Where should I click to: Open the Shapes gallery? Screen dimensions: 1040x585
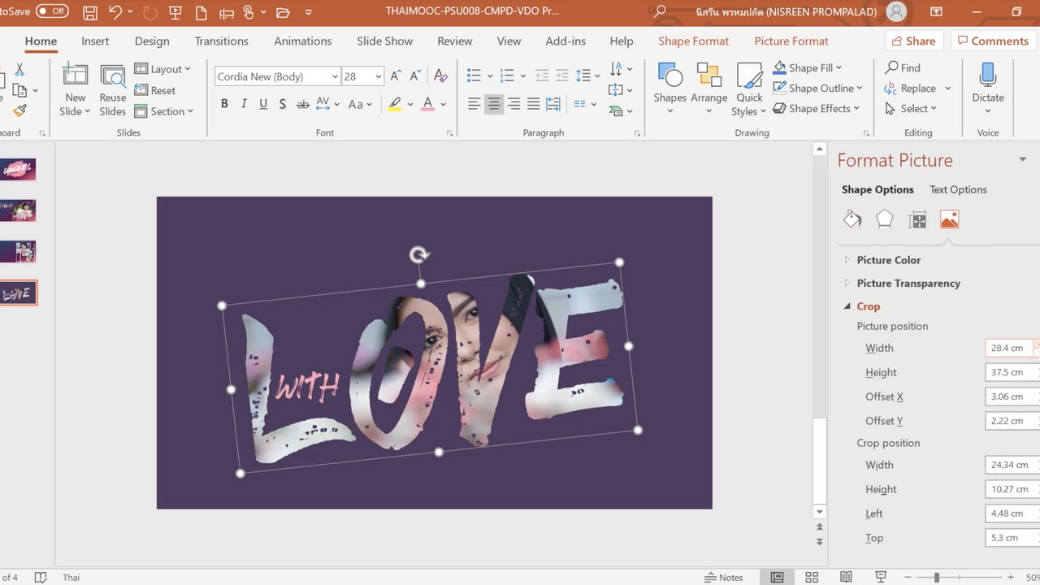coord(669,89)
